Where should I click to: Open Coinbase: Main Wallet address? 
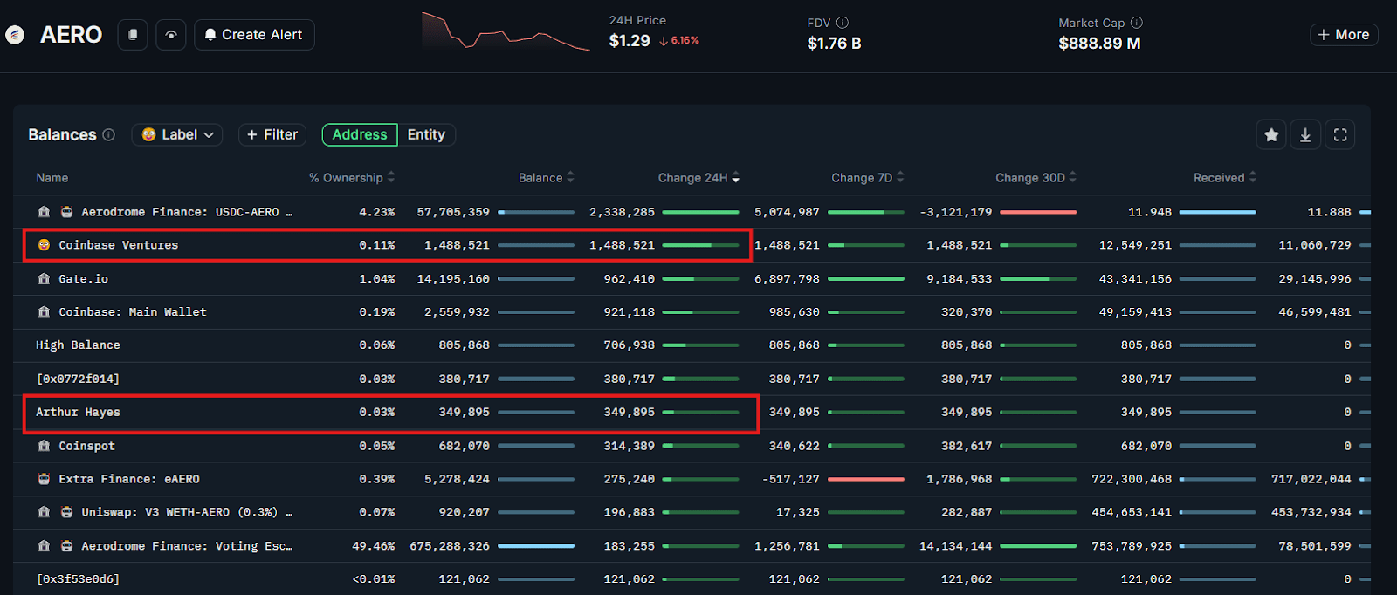(133, 312)
